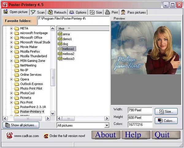Image resolution: width=184 pixels, height=148 pixels.
Task: Click folder tree scroll up arrow
Action: tap(53, 29)
